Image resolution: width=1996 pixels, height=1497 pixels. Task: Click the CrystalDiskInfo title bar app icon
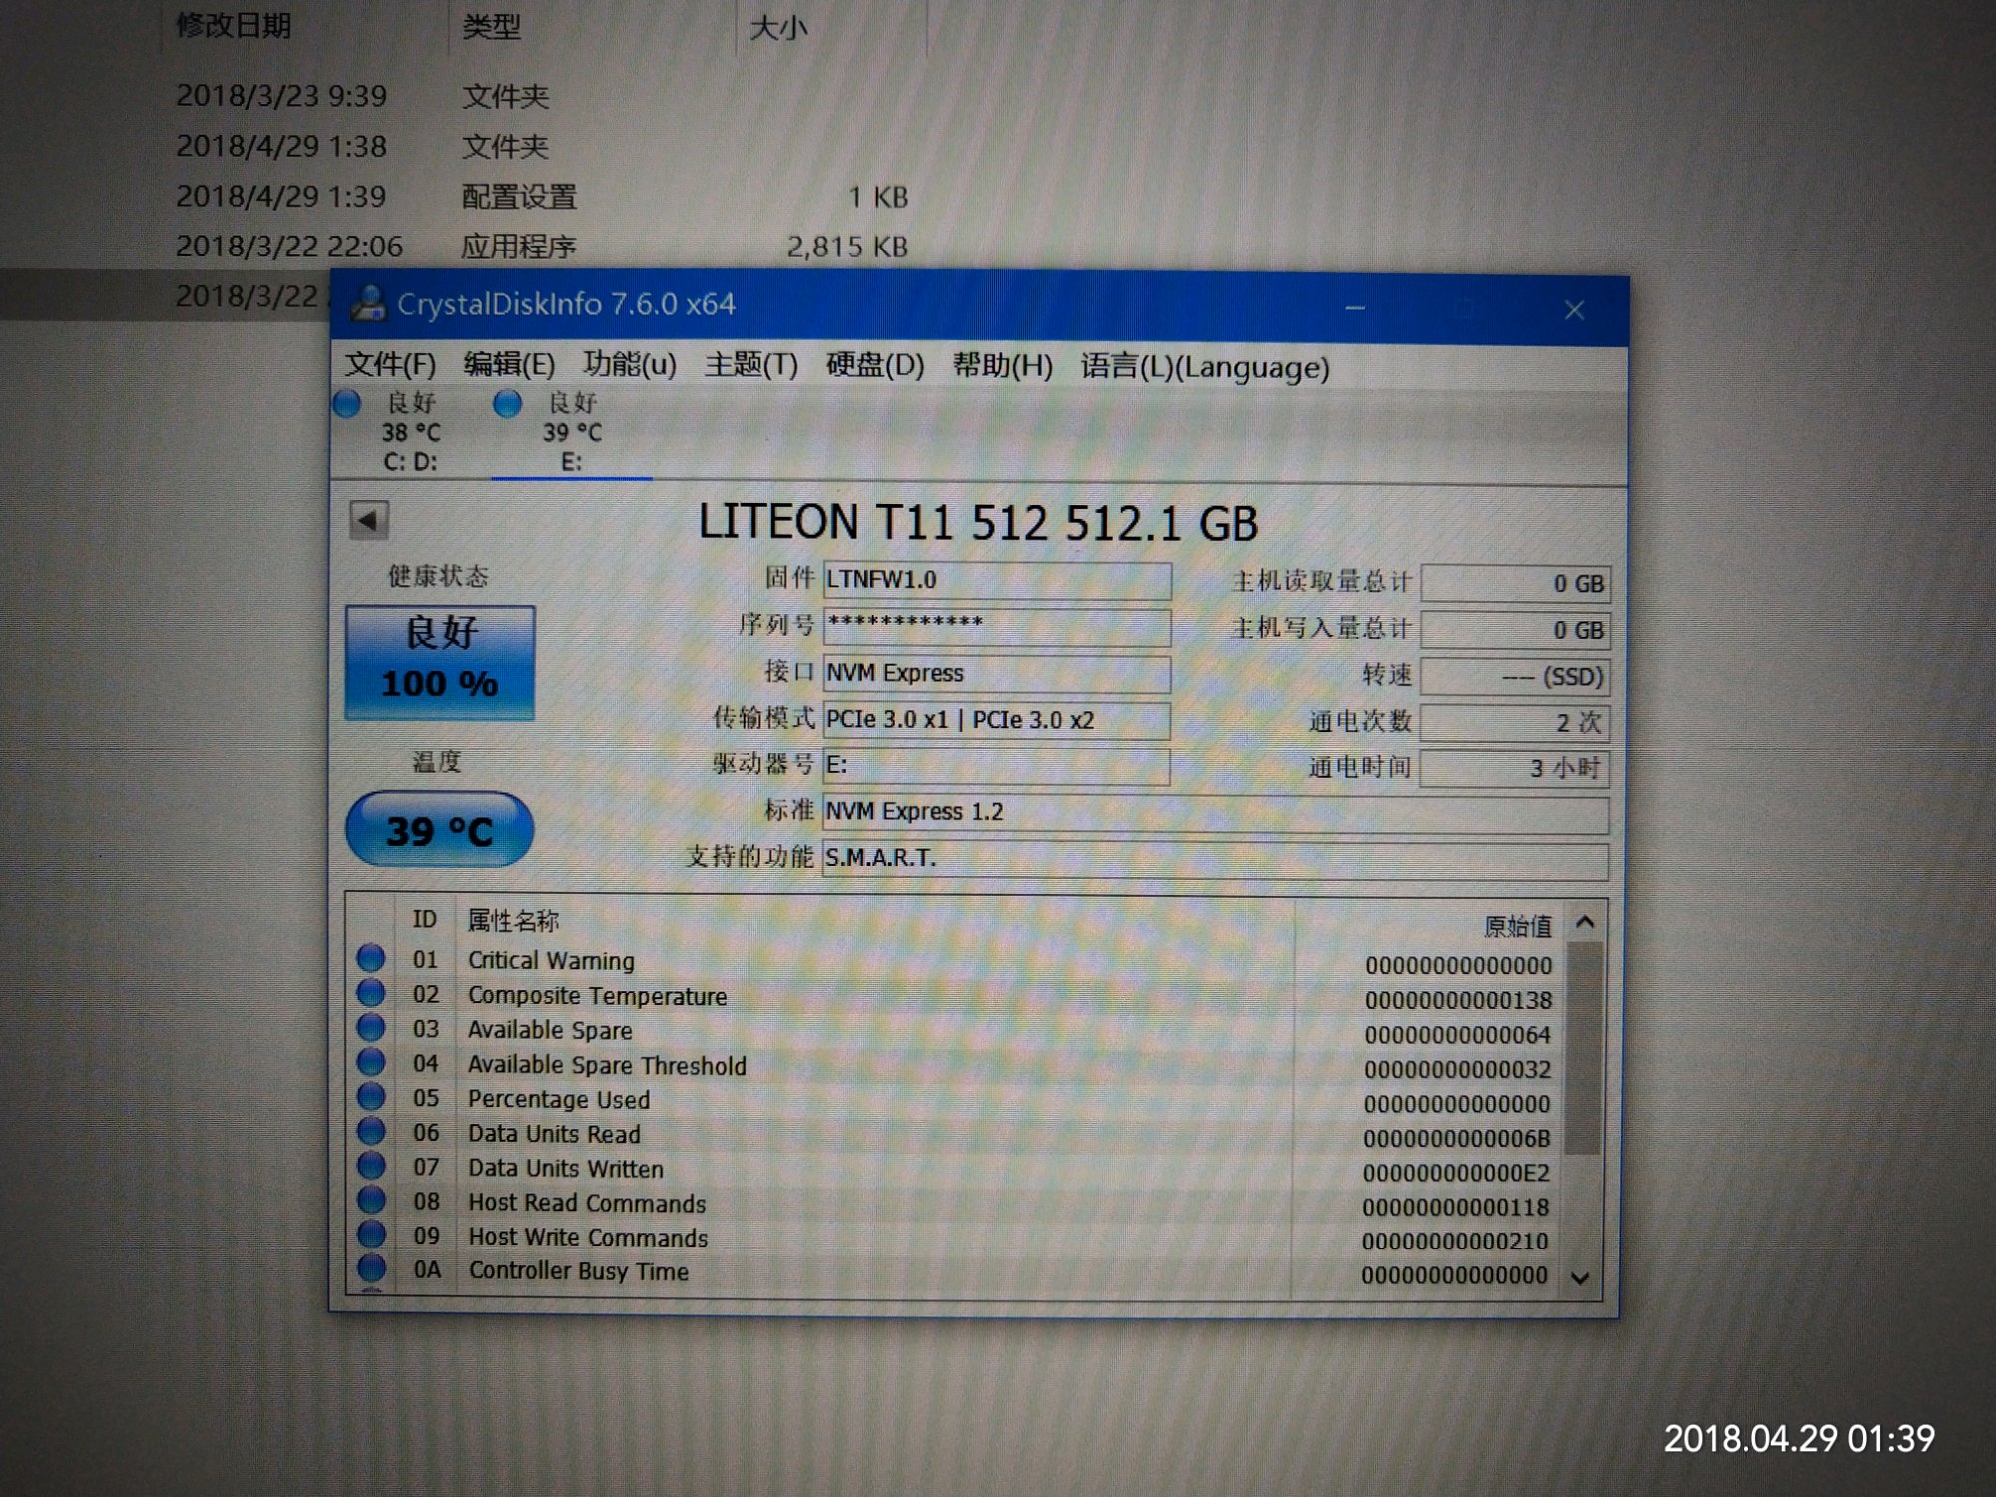coord(368,304)
